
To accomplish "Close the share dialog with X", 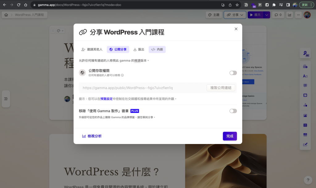I will click(x=236, y=29).
